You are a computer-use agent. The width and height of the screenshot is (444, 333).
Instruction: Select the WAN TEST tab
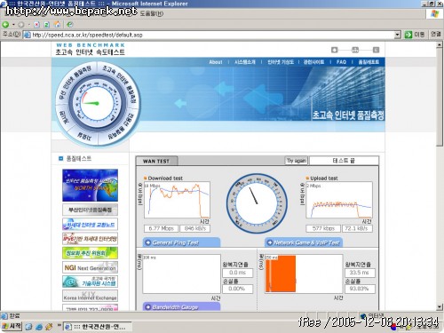click(x=156, y=161)
